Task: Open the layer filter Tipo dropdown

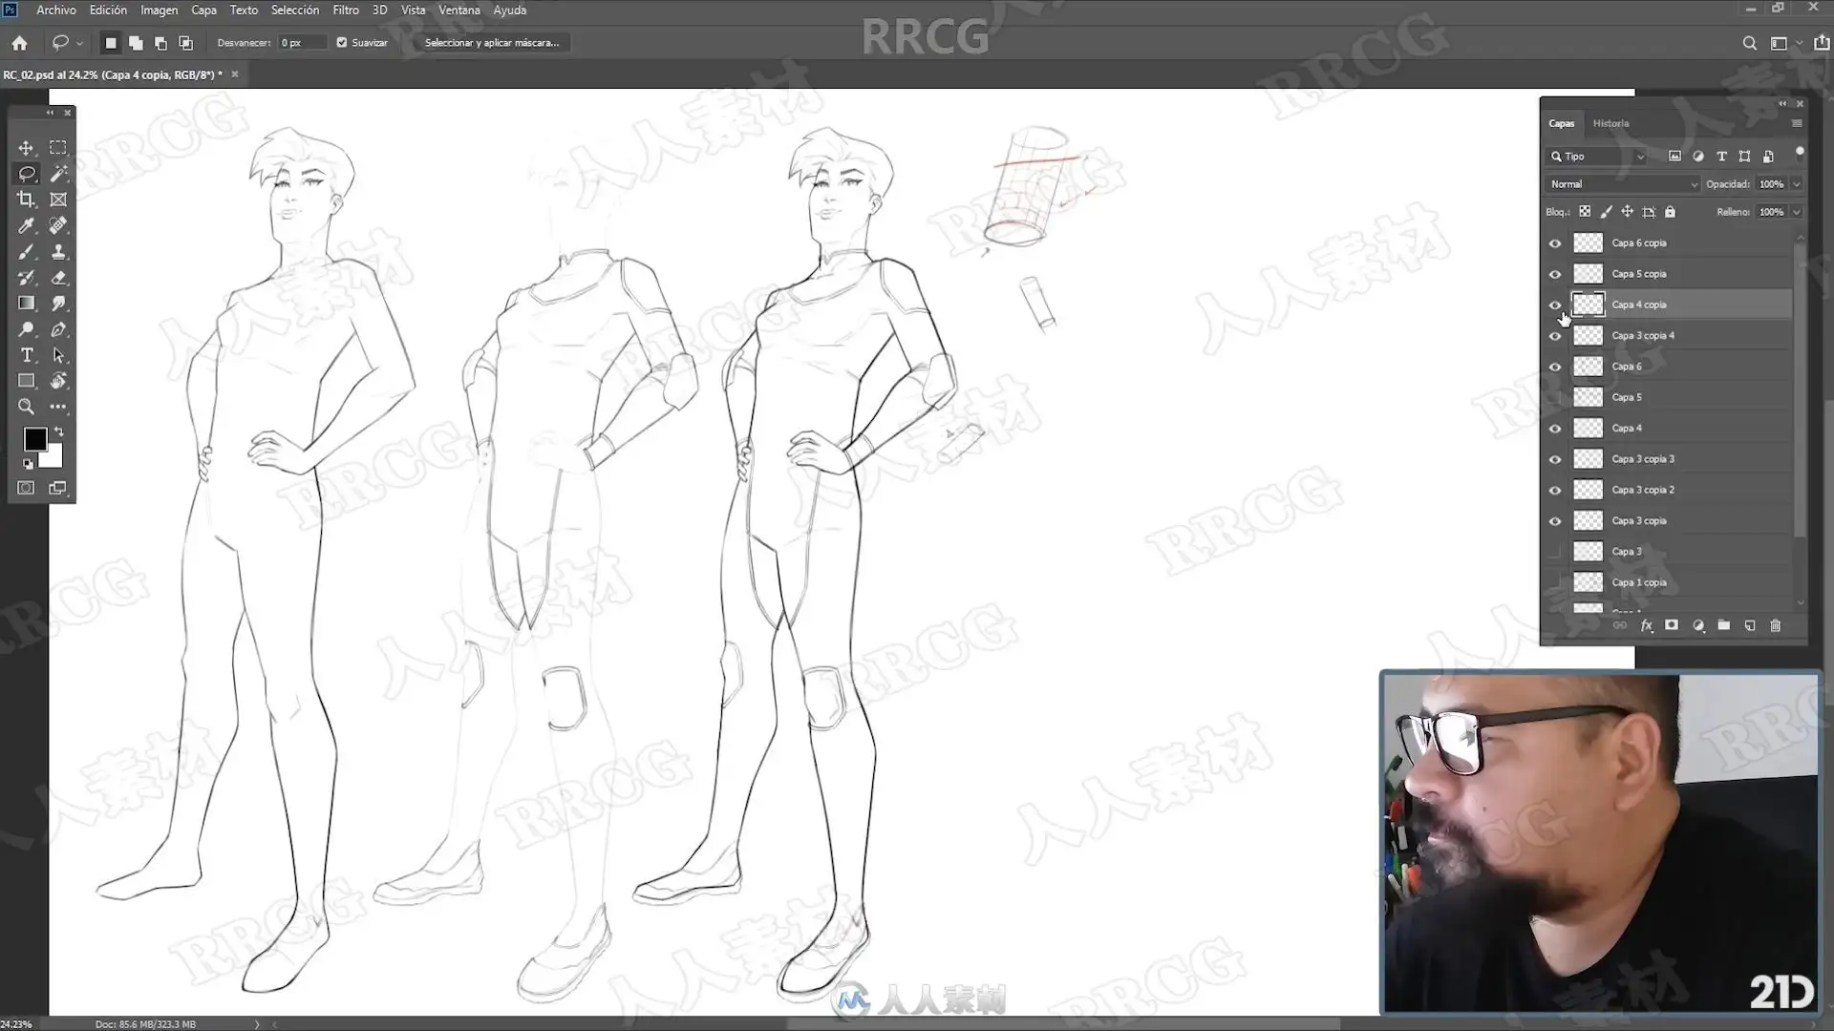Action: click(x=1597, y=157)
